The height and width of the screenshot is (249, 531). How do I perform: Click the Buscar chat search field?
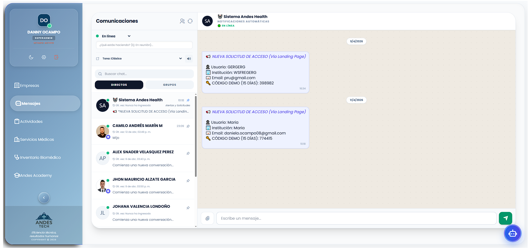144,74
